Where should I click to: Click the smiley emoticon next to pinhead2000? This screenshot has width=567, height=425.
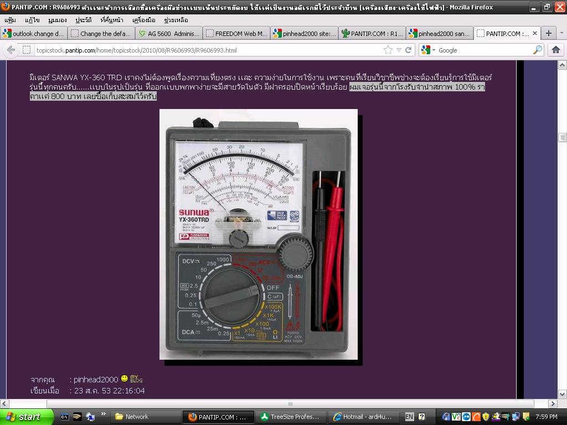pos(125,379)
